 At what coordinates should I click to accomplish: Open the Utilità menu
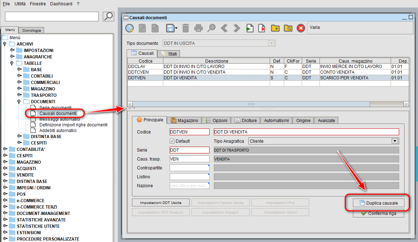[x=20, y=4]
